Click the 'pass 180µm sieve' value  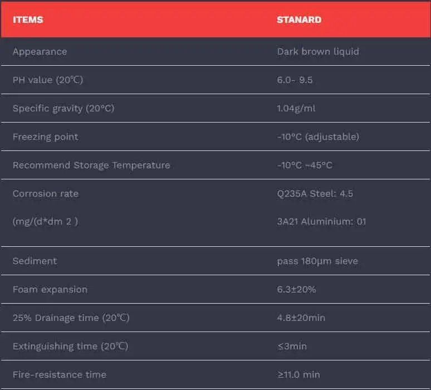tap(317, 261)
